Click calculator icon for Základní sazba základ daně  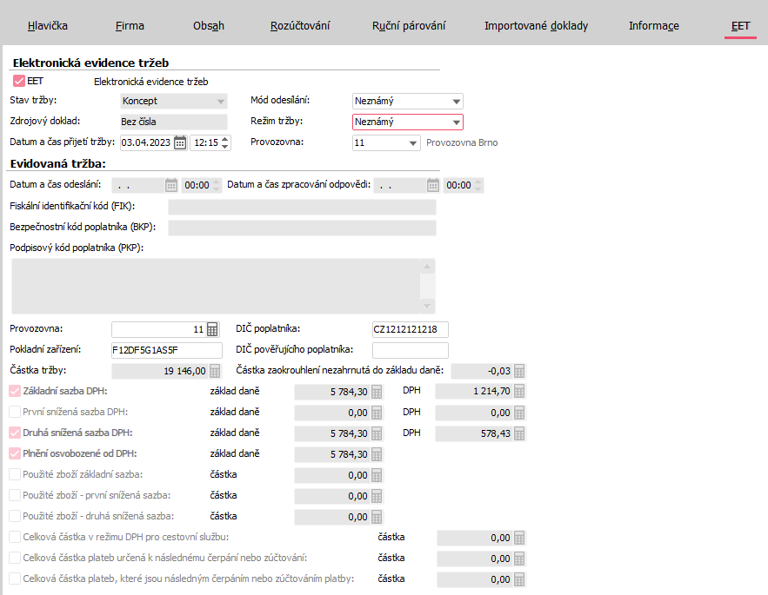point(377,392)
